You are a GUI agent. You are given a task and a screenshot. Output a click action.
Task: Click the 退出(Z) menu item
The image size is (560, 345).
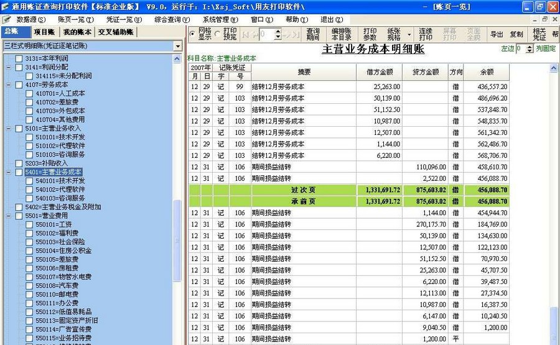tap(331, 20)
